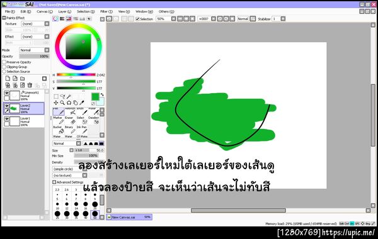This screenshot has width=378, height=239.
Task: Select the Layer1 layer
Action: click(x=24, y=121)
